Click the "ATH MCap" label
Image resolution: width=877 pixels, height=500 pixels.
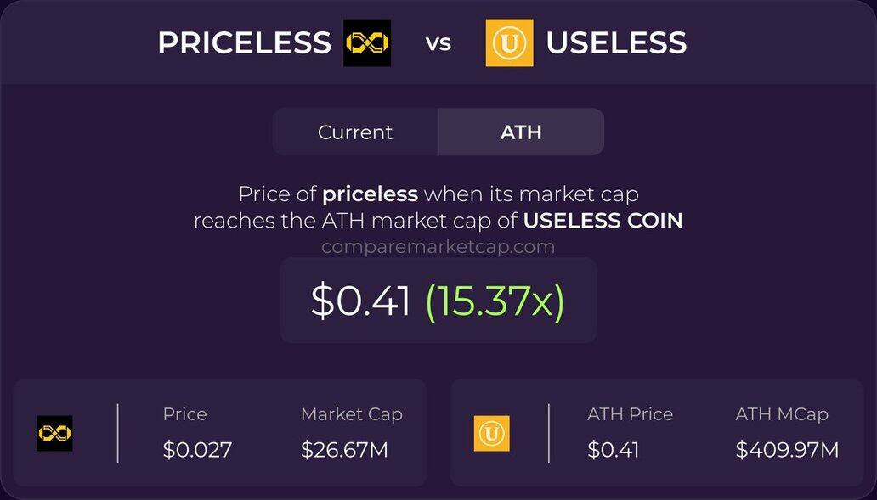tap(782, 414)
